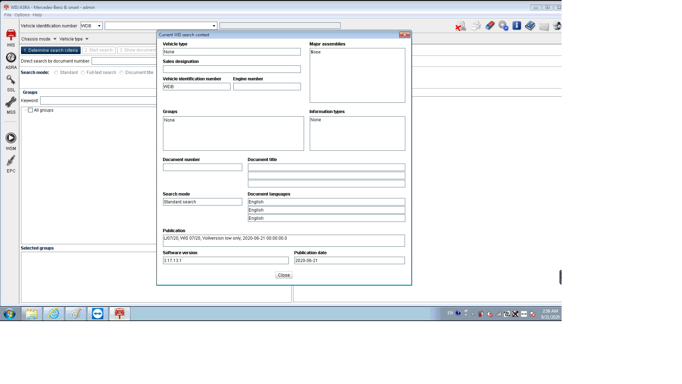The image size is (682, 384).
Task: Click the dialog's Sales designation field
Action: point(232,69)
